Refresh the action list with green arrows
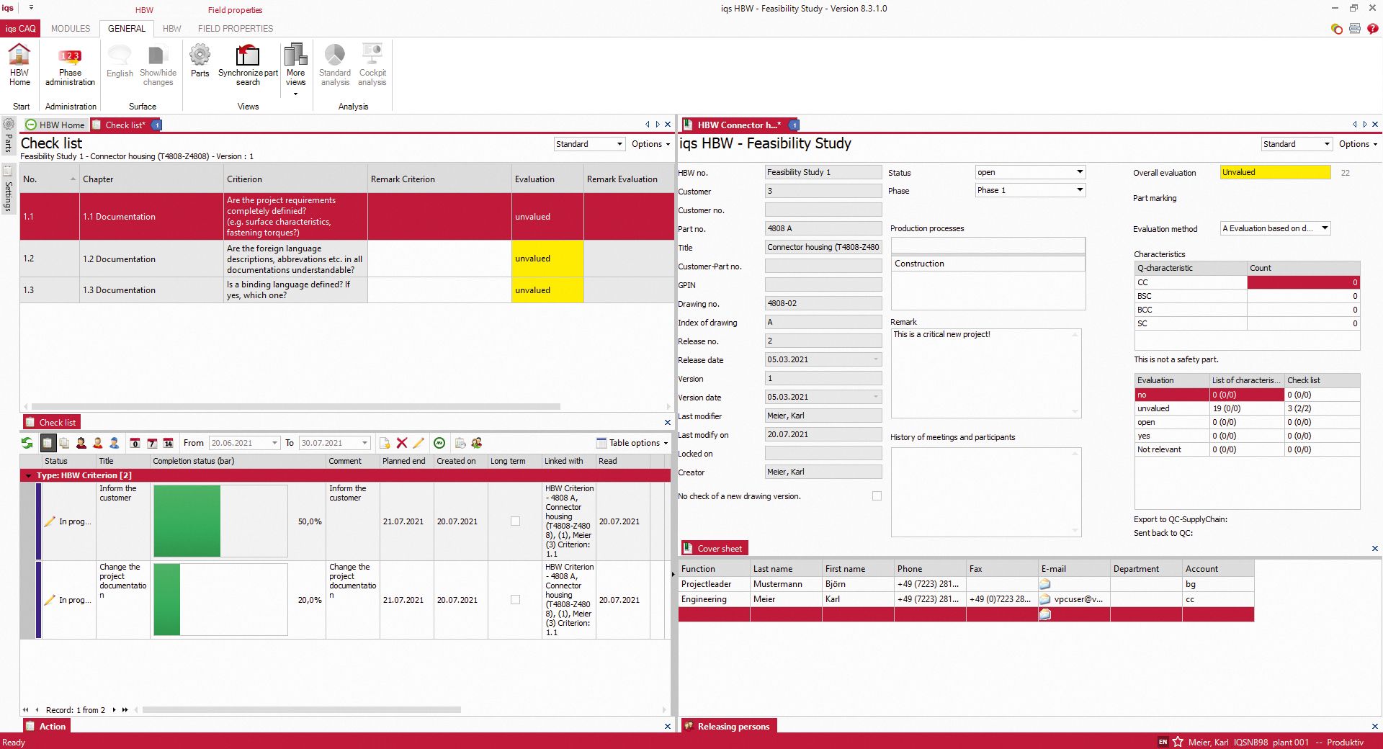The width and height of the screenshot is (1383, 749). tap(27, 443)
